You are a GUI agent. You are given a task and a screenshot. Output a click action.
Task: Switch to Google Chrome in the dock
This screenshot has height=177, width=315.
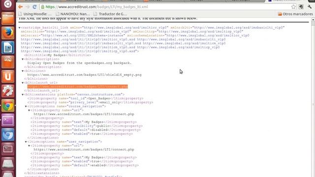[x=8, y=106]
